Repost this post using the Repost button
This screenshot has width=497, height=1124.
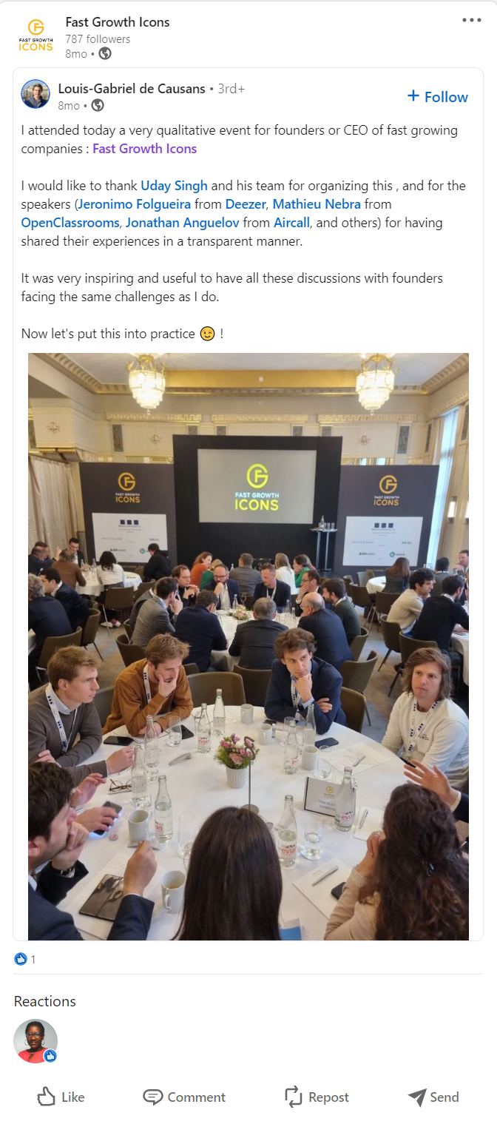coord(317,1097)
